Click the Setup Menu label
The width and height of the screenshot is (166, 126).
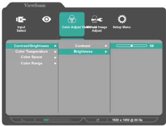[x=122, y=27]
